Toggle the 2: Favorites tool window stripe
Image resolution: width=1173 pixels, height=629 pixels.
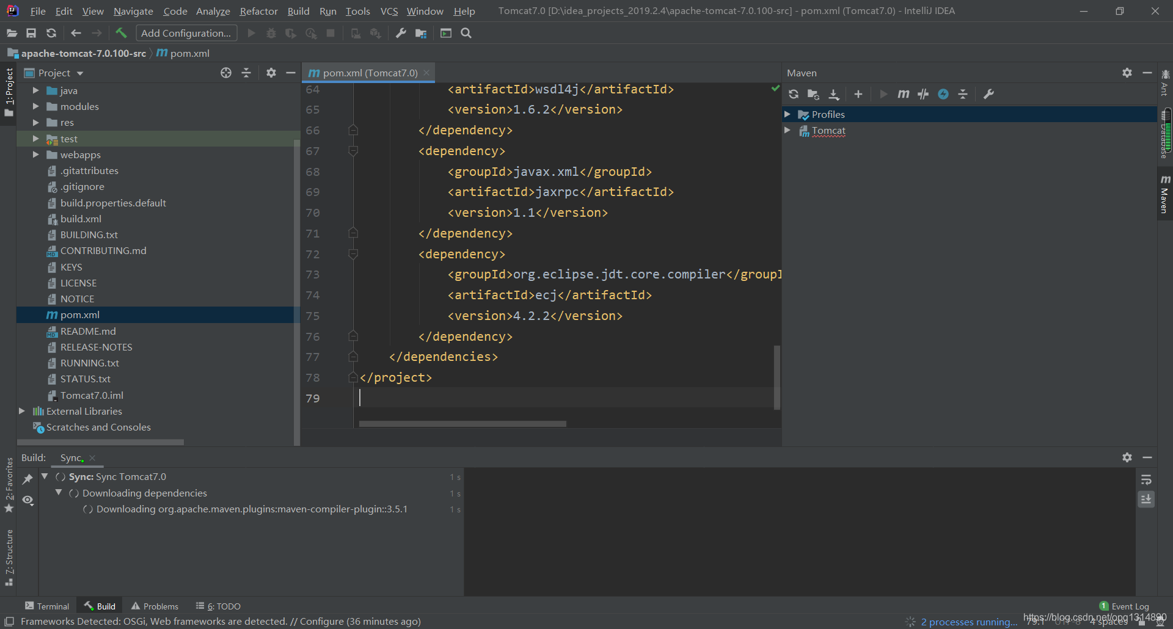(x=9, y=485)
